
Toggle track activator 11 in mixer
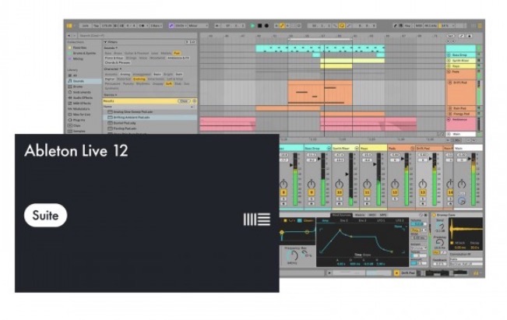(367, 192)
